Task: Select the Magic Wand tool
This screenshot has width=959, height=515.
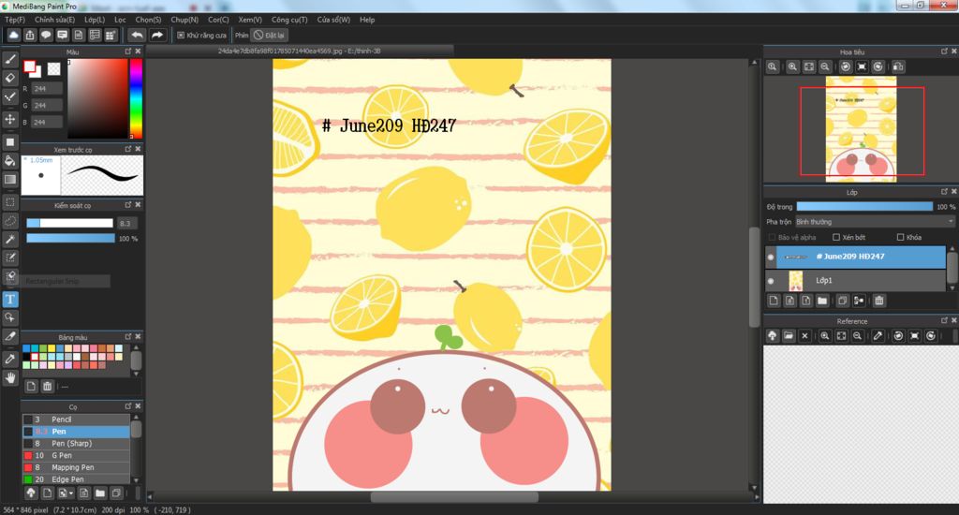Action: (9, 239)
